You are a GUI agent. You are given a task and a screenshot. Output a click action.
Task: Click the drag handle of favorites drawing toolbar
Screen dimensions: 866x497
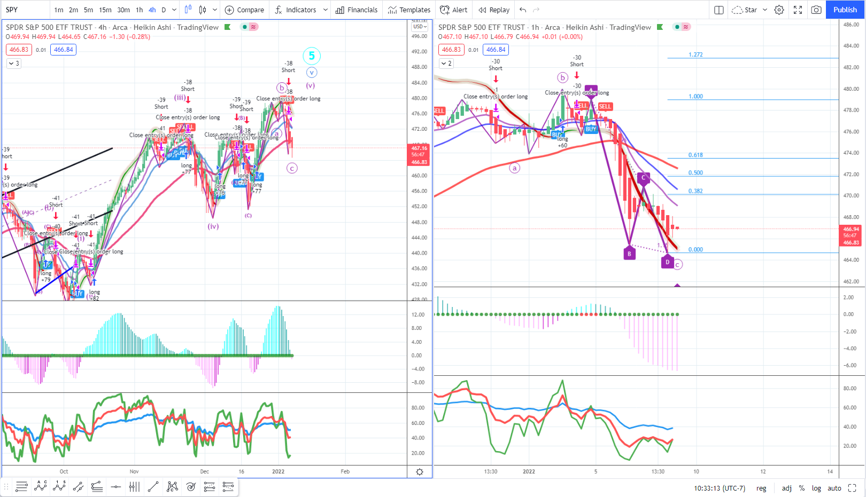coord(6,486)
